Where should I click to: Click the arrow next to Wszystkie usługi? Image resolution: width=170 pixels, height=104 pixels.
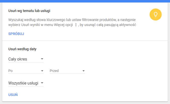click(x=42, y=83)
